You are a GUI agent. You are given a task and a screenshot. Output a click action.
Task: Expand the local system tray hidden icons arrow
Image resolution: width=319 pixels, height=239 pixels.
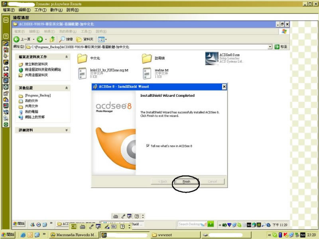pyautogui.click(x=270, y=235)
